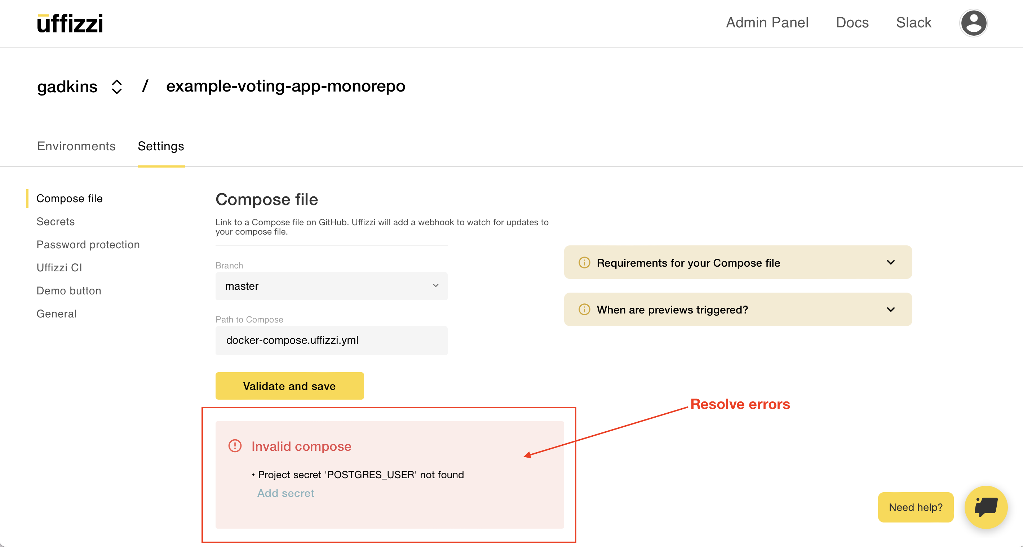This screenshot has width=1023, height=547.
Task: Switch to the Environments tab
Action: click(x=76, y=146)
